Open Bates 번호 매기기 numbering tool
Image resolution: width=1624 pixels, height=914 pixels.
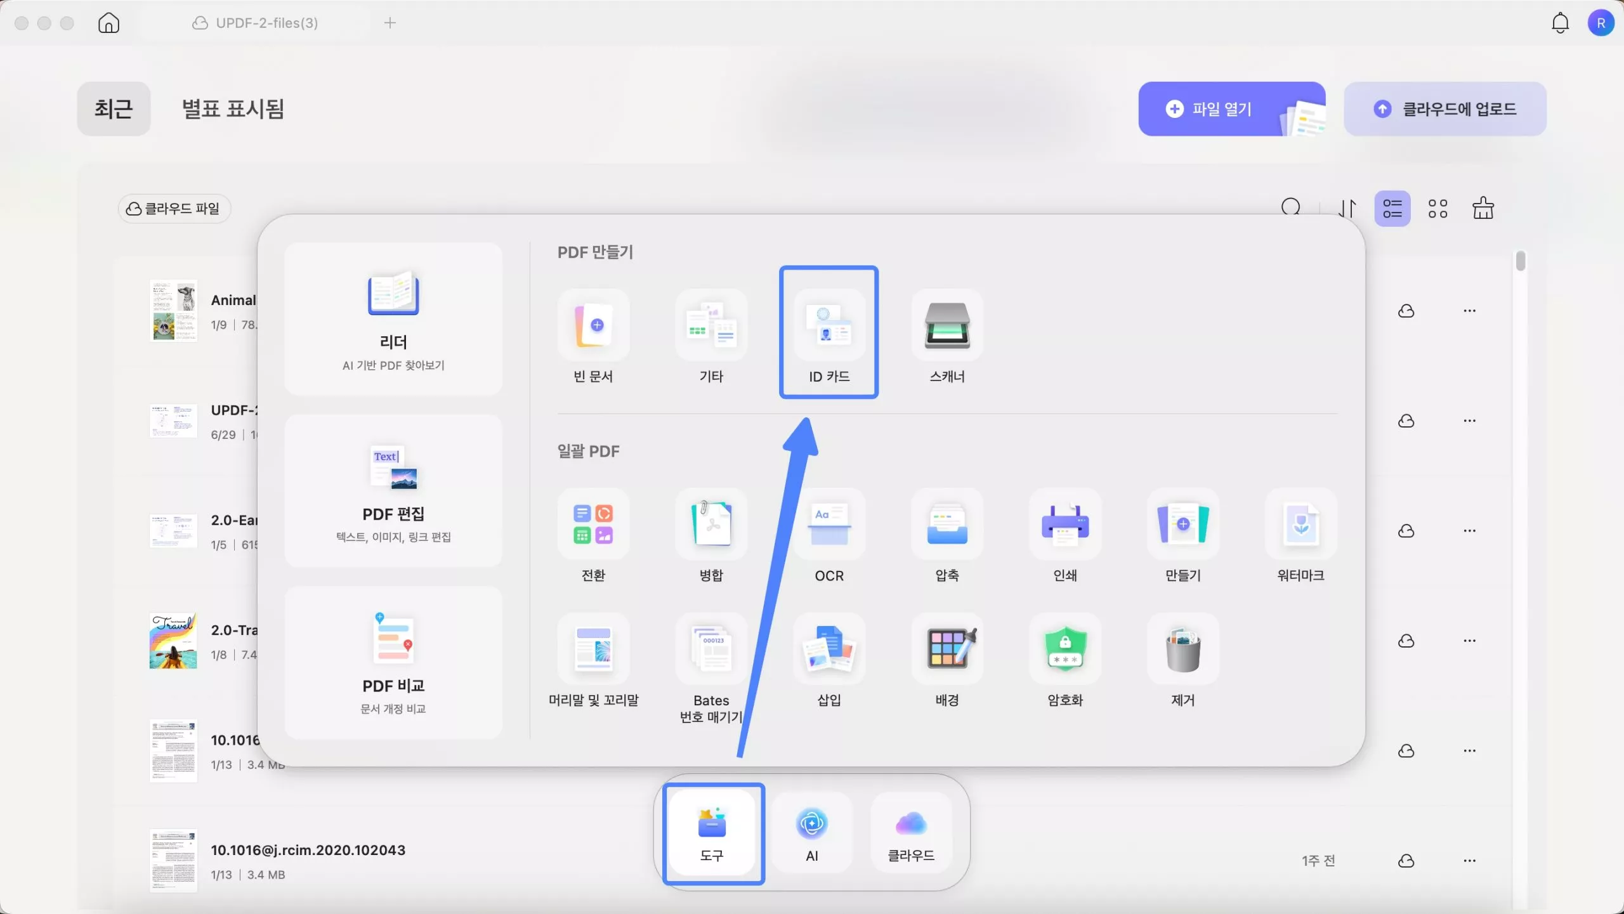[711, 650]
